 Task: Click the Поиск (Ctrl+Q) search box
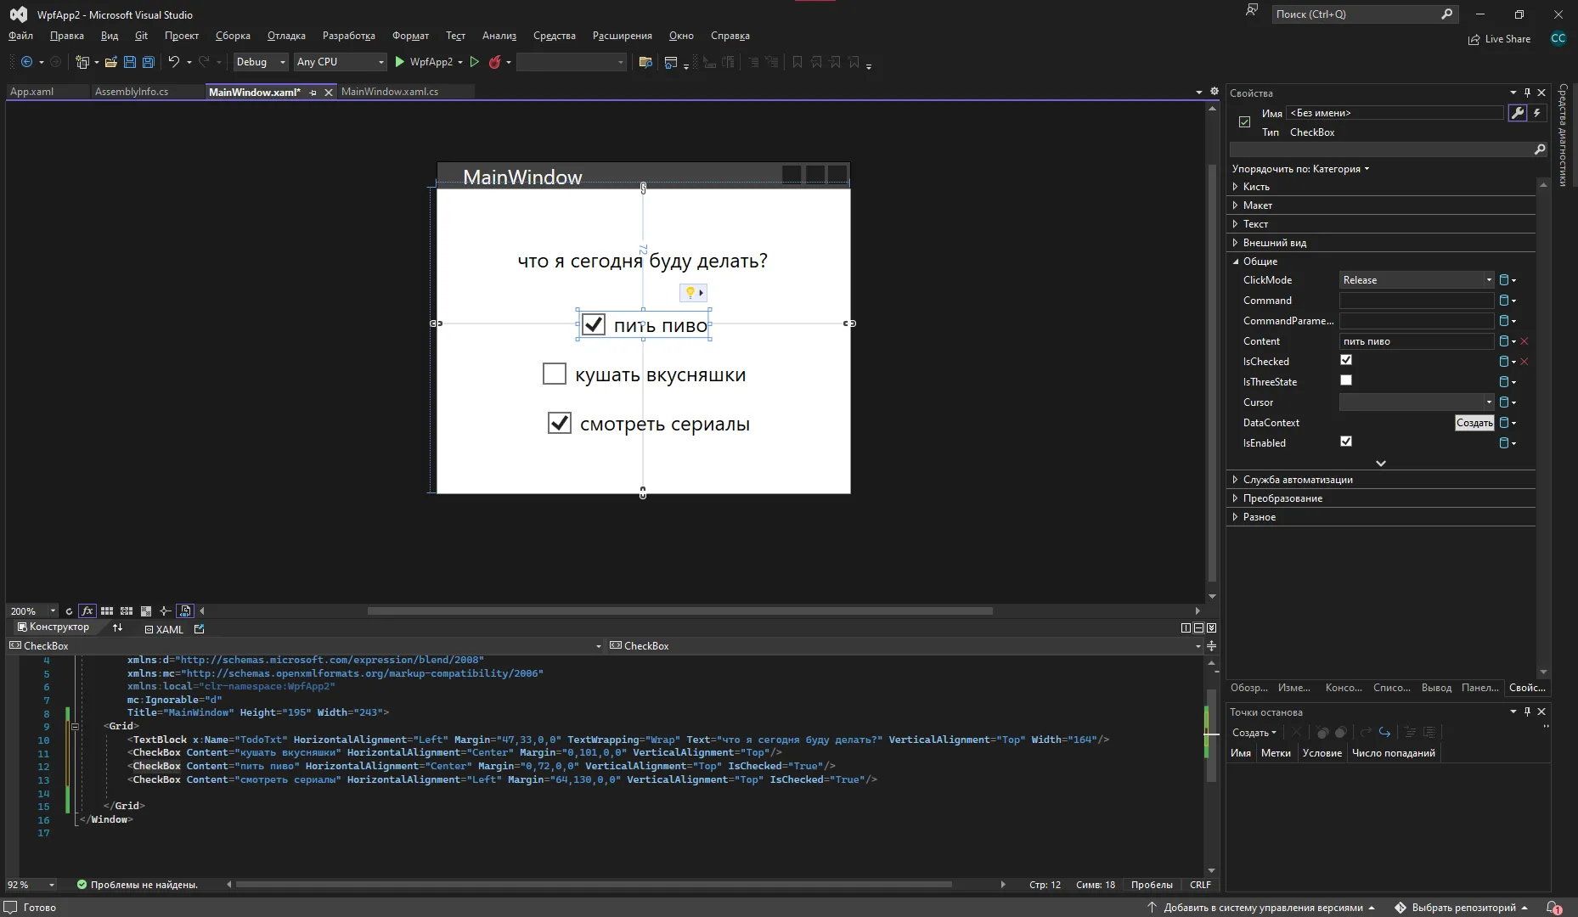(x=1364, y=14)
